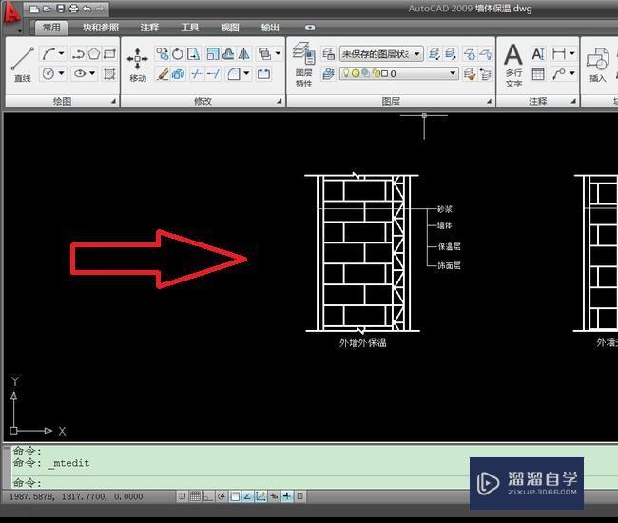The width and height of the screenshot is (618, 523).
Task: Open ellipse tool dropdown arrow
Action: pos(92,73)
